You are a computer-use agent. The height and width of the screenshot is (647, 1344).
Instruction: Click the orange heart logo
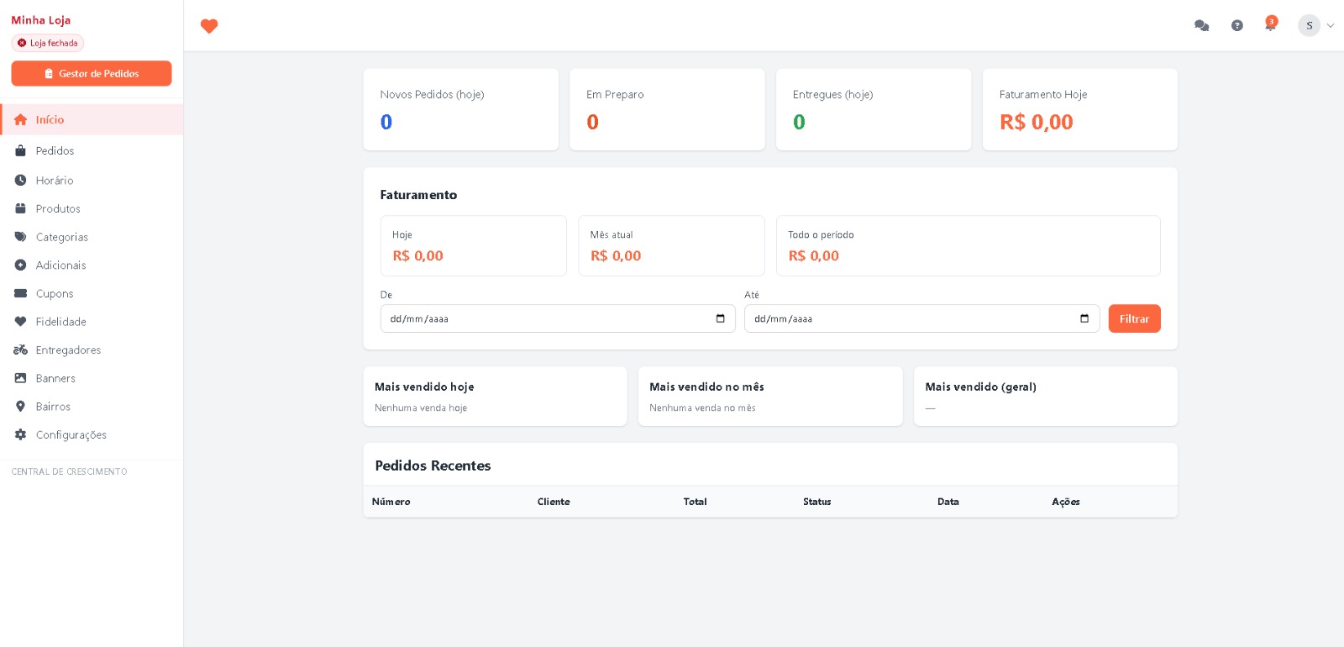point(209,26)
